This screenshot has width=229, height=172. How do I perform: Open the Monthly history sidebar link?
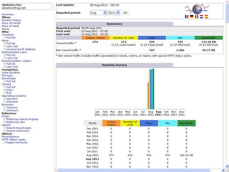click(x=11, y=20)
